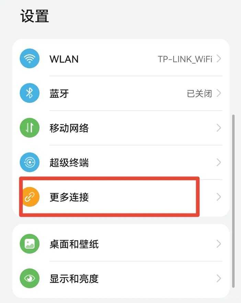Tap the 已关闭 Bluetooth status text
Screen dimensions: 241x303
[199, 94]
